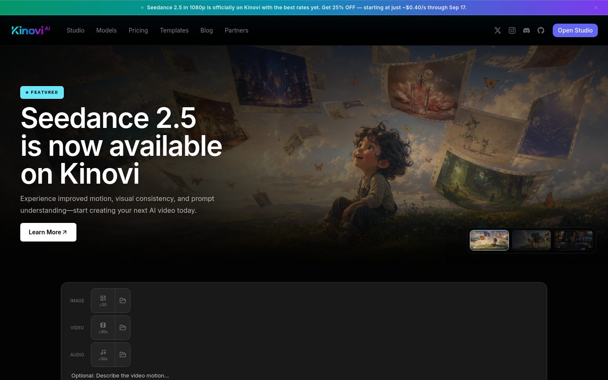Open the Discord icon in the header
The width and height of the screenshot is (608, 380).
click(527, 30)
